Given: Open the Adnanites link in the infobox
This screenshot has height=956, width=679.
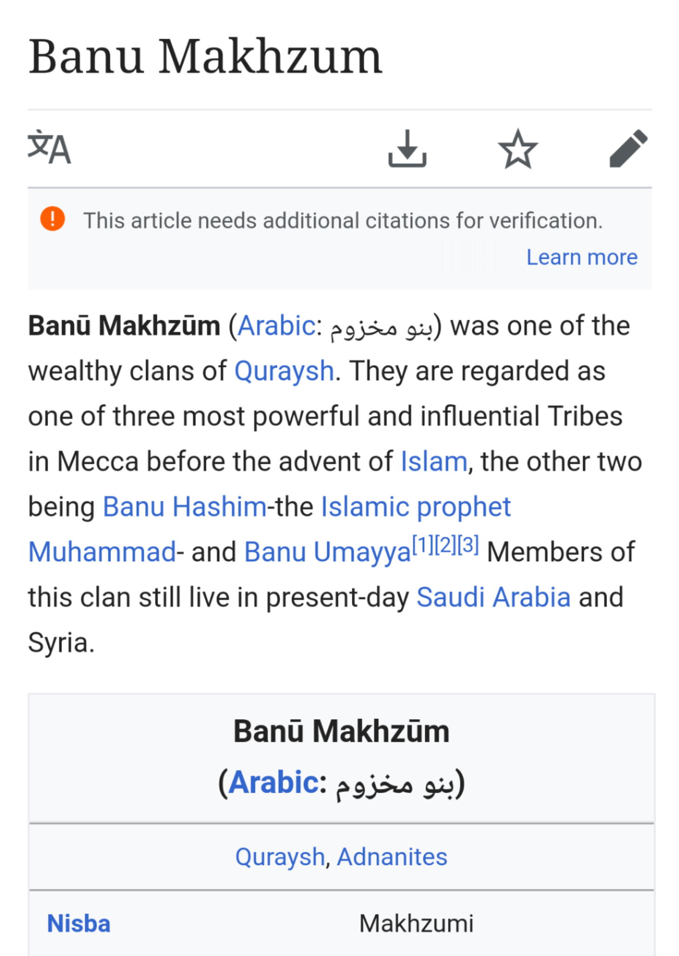Looking at the screenshot, I should coord(392,857).
